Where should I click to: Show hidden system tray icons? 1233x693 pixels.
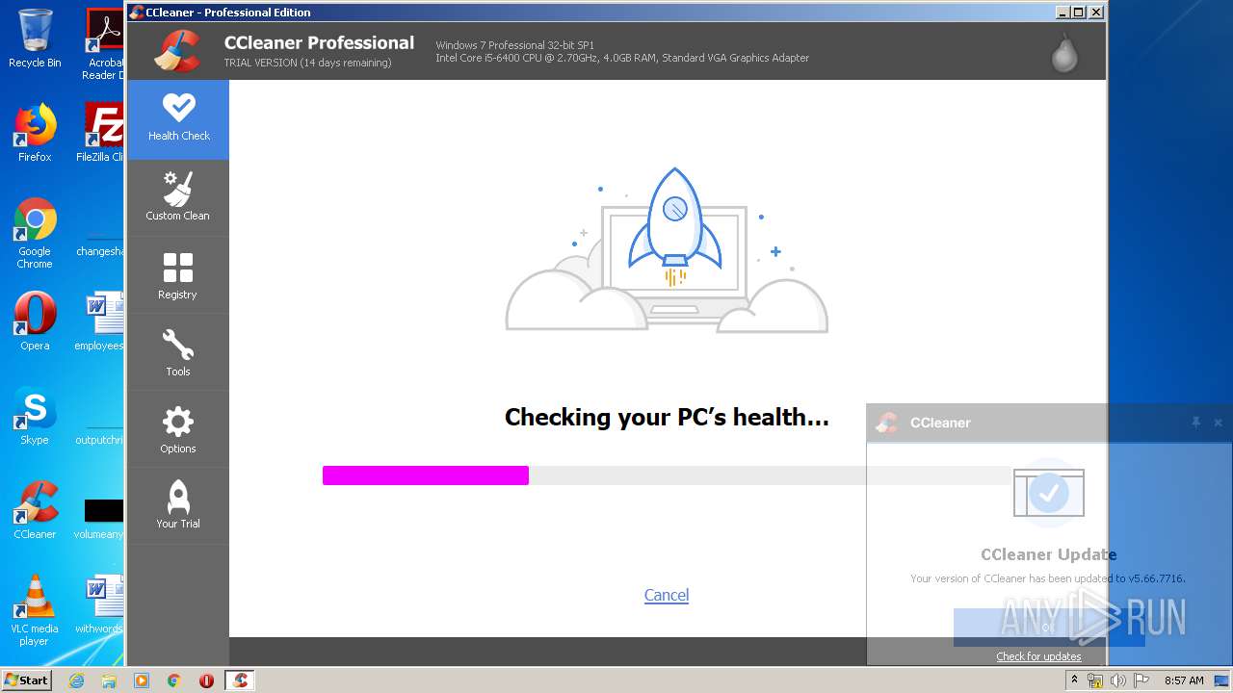[x=1075, y=680]
